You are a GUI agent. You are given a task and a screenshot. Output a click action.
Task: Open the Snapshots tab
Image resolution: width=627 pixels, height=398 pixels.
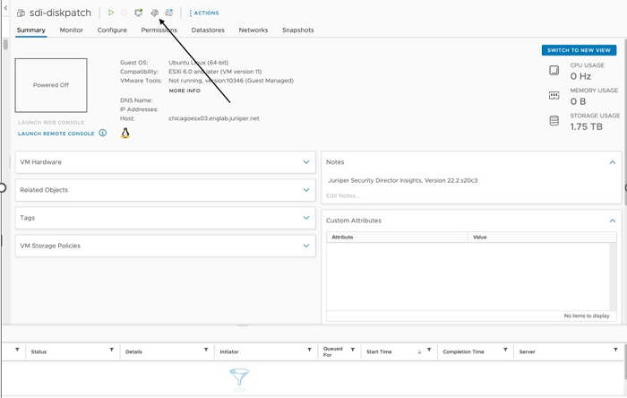tap(297, 30)
